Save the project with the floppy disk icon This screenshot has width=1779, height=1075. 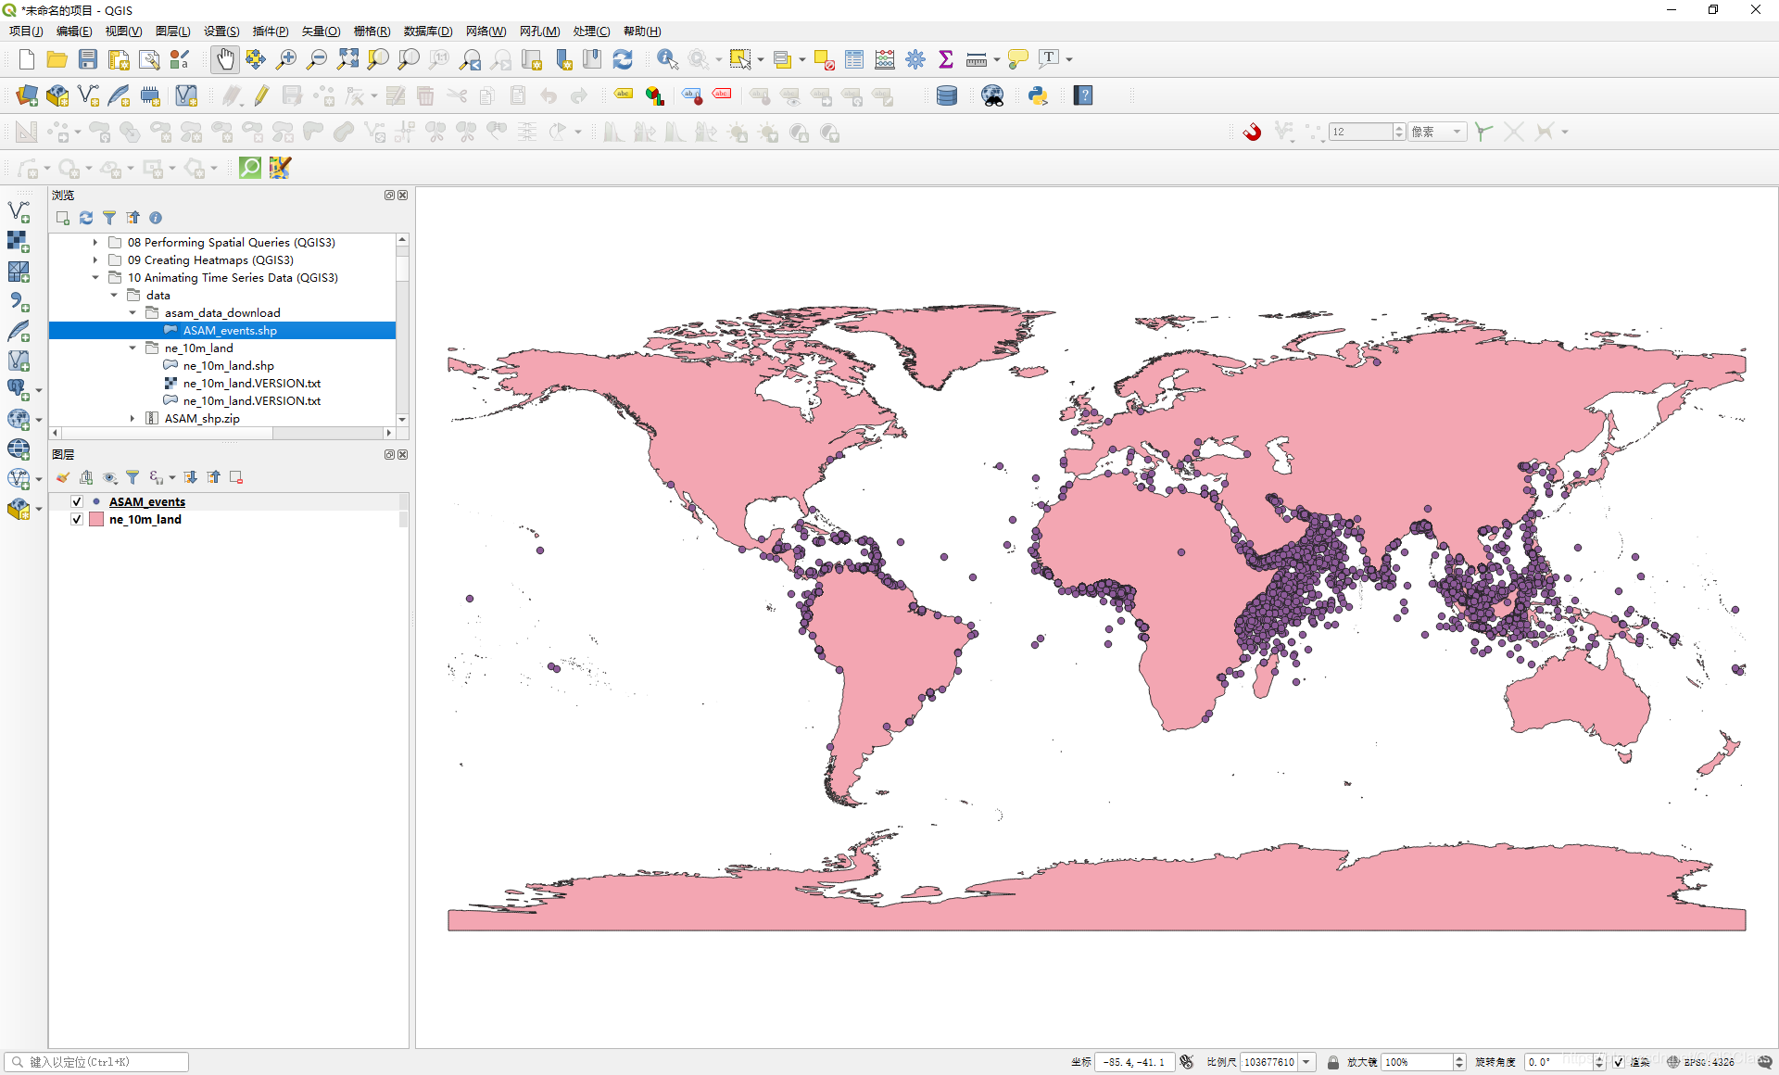pyautogui.click(x=88, y=59)
